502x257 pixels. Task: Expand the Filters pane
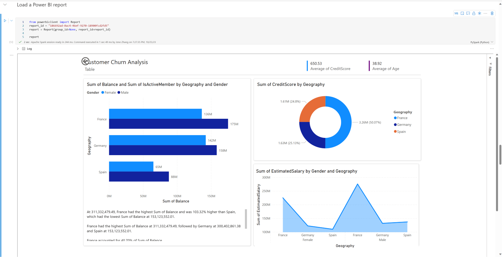(x=490, y=58)
